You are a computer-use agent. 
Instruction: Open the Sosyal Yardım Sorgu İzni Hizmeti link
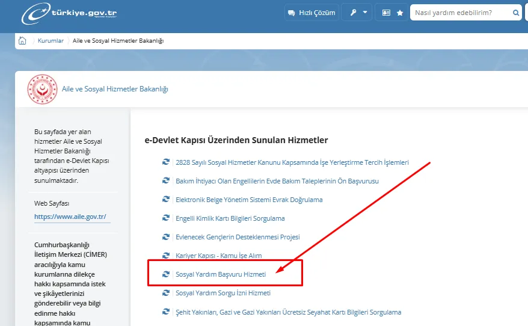[223, 293]
